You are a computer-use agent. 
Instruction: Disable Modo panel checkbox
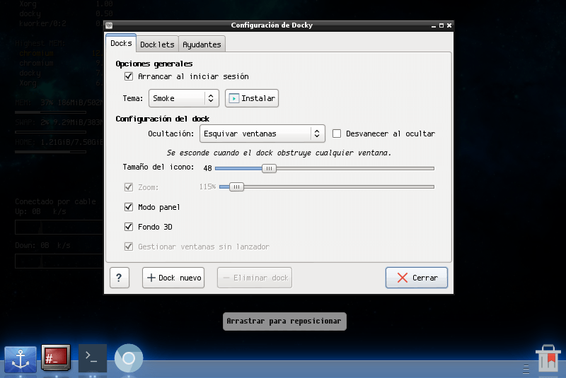[x=129, y=207]
